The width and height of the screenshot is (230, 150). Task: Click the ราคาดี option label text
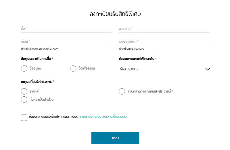pyautogui.click(x=34, y=91)
